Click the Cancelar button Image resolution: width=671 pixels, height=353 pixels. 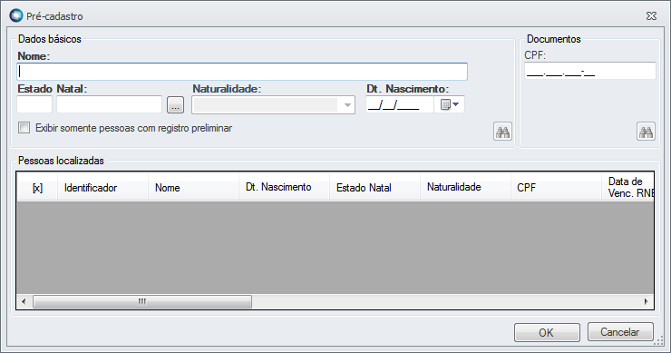620,332
